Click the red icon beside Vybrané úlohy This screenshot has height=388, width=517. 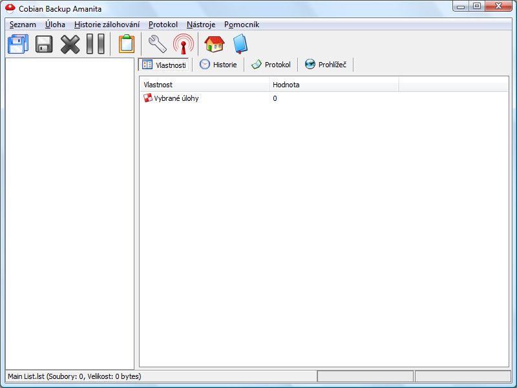148,98
